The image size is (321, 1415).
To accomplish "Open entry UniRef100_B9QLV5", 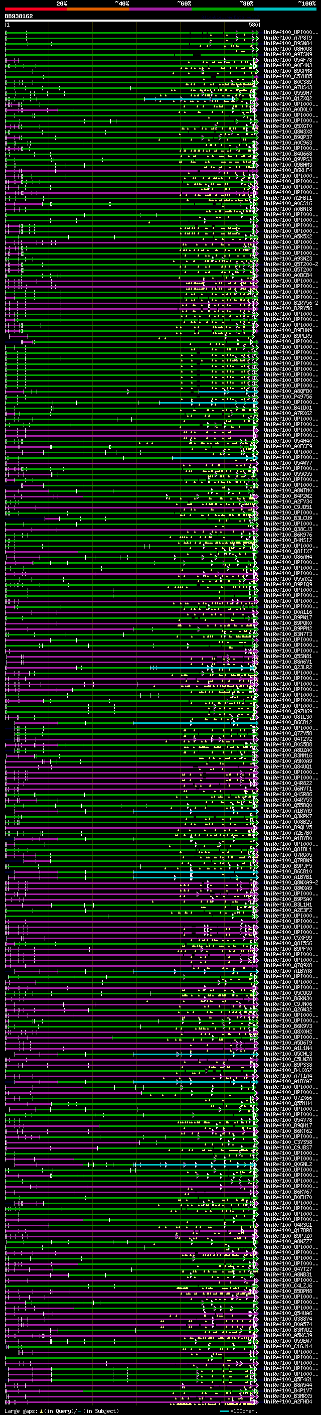I will 288,827.
